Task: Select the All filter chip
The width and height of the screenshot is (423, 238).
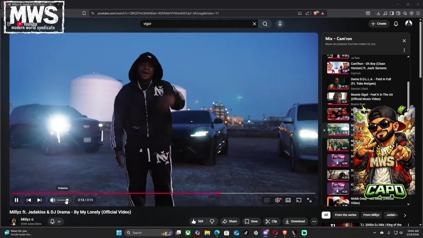Action: [x=326, y=215]
